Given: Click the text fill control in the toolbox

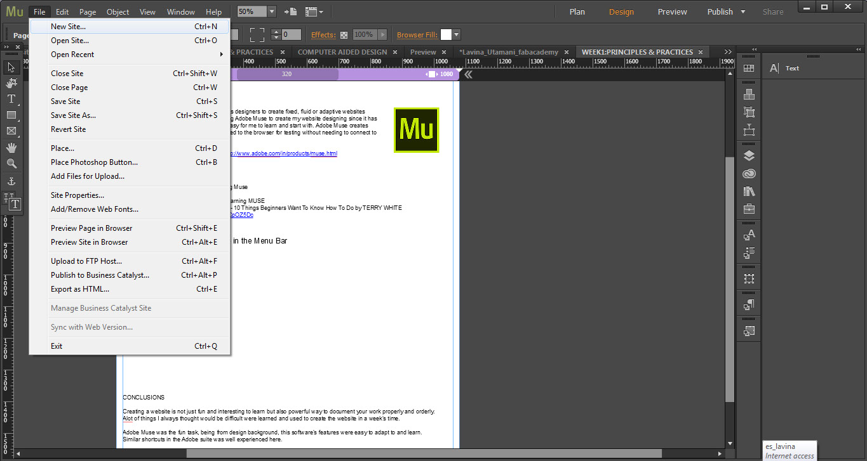Looking at the screenshot, I should click(x=15, y=204).
